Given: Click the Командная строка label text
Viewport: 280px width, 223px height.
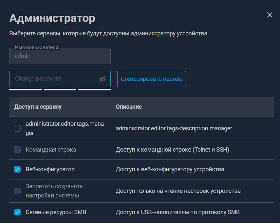Looking at the screenshot, I should [x=51, y=150].
